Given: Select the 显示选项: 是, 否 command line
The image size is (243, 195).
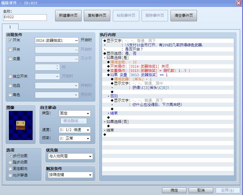Looking at the screenshot, I should tap(168, 54).
